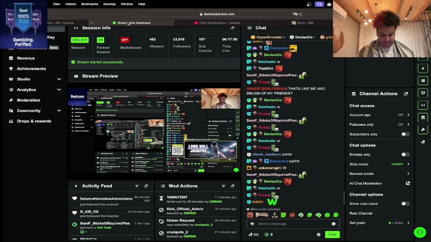This screenshot has width=431, height=242.
Task: Pop out the Activity Feed panel
Action: point(146,186)
